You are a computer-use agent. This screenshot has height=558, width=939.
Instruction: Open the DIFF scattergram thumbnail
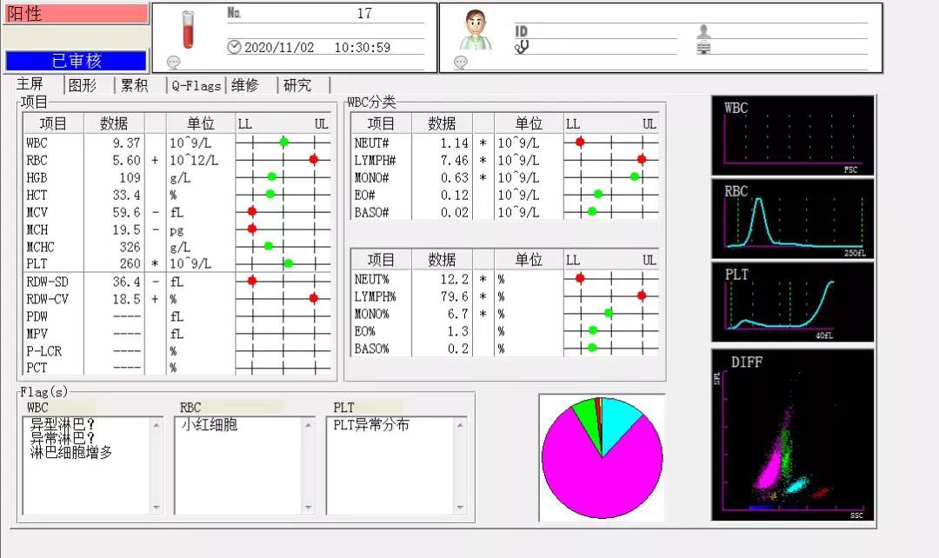point(791,433)
